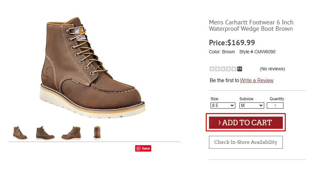Display the fourth thumbnail showing boot heel
313x176 pixels.
pyautogui.click(x=97, y=132)
